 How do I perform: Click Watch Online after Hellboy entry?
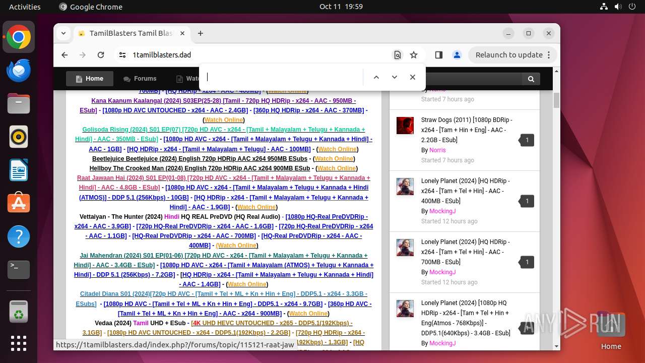[337, 168]
